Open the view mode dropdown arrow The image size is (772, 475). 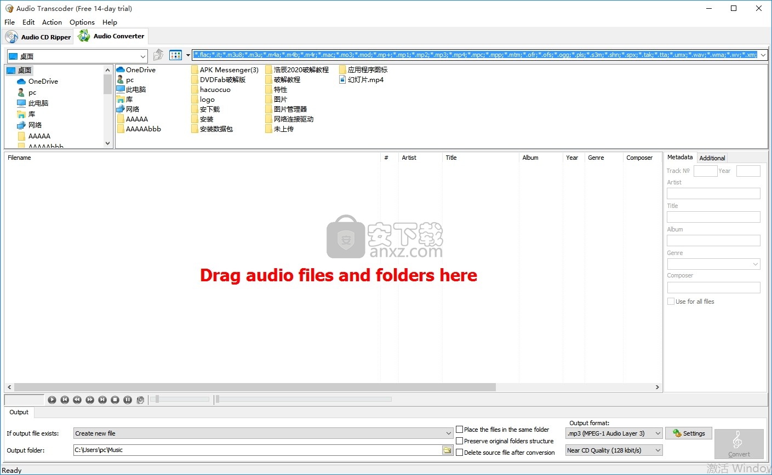pos(188,55)
